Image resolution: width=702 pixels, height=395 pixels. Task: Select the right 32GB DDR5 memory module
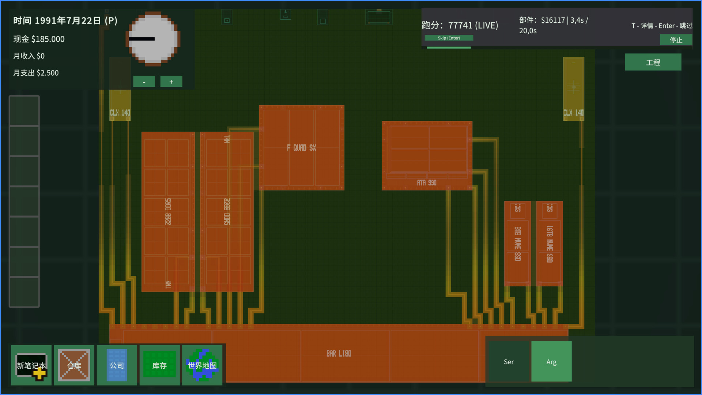tap(227, 212)
